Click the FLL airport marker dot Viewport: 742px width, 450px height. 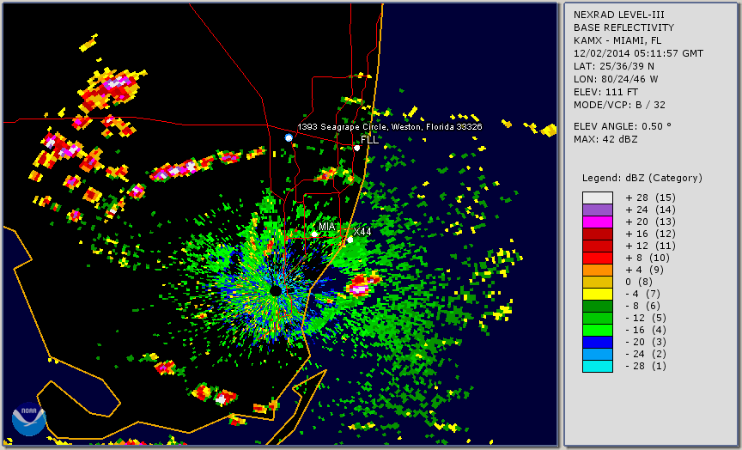pos(356,148)
